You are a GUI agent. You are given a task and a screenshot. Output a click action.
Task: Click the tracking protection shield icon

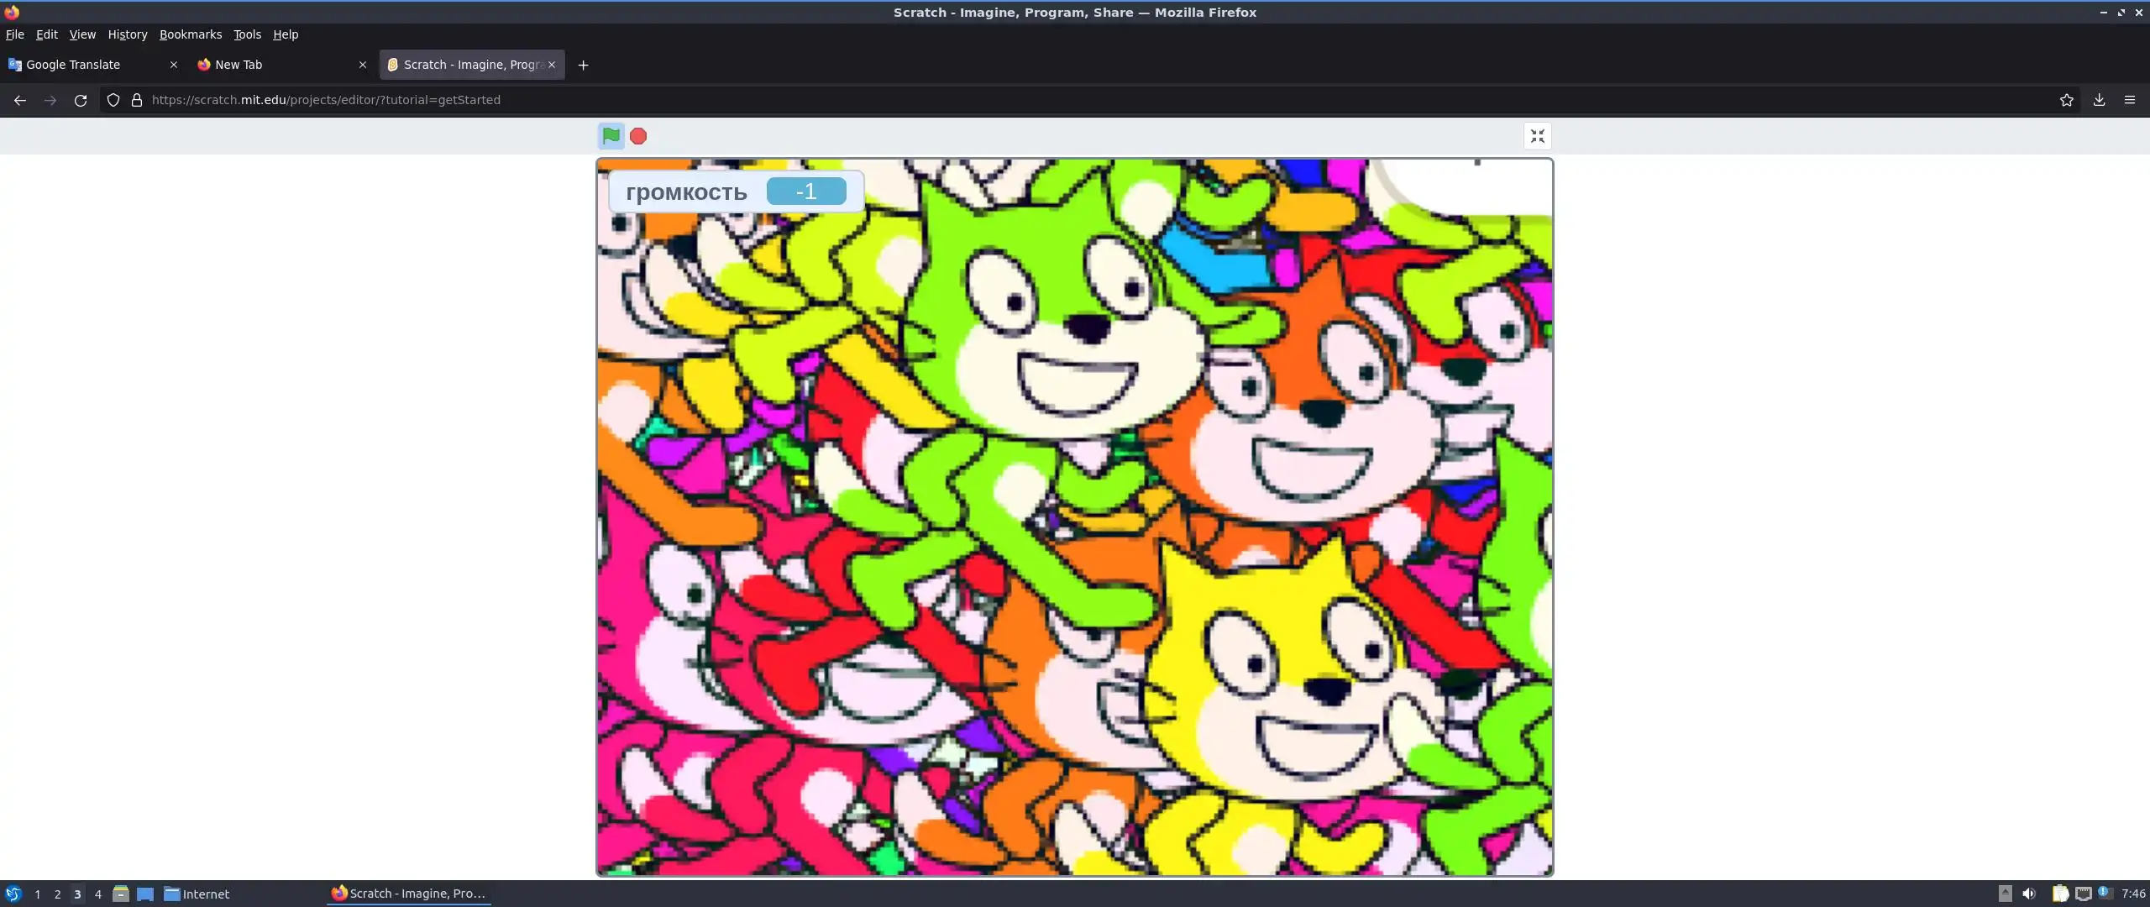tap(113, 100)
